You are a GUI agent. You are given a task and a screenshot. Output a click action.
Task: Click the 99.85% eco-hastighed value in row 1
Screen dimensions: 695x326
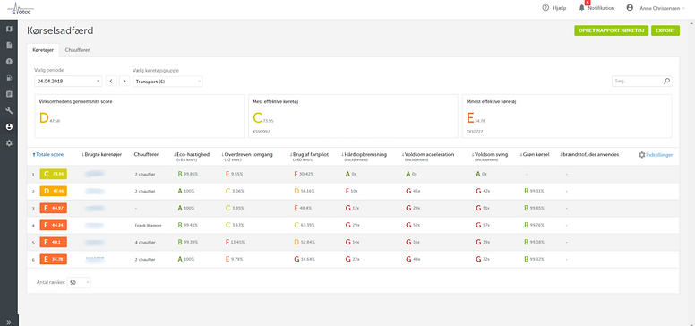(x=191, y=174)
